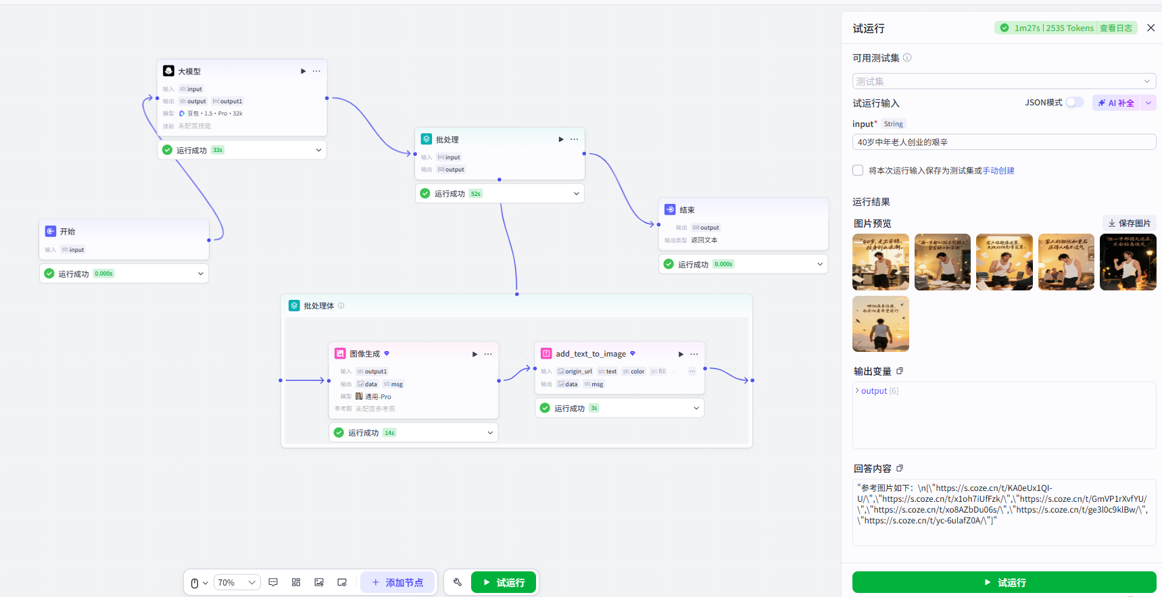
Task: Open more options on add_text_to_image node
Action: tap(694, 354)
